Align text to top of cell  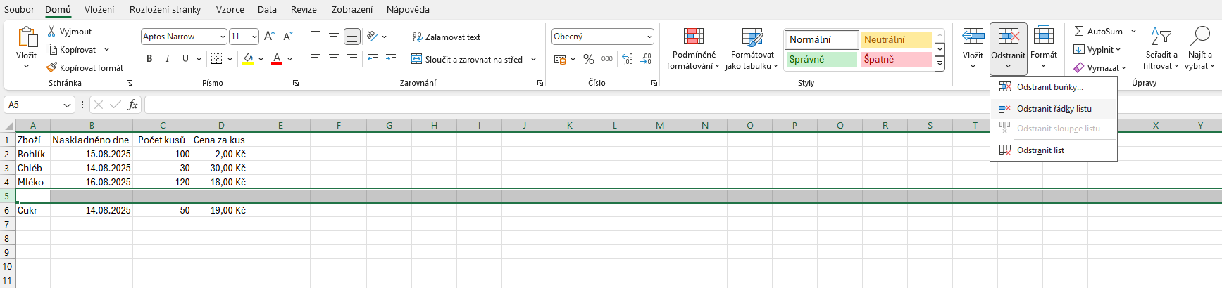(316, 37)
